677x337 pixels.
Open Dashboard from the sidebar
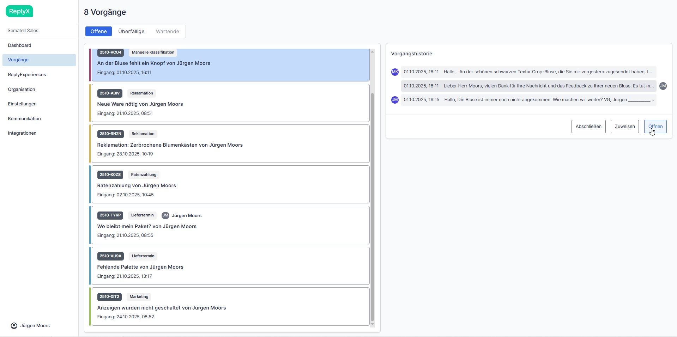pos(20,45)
